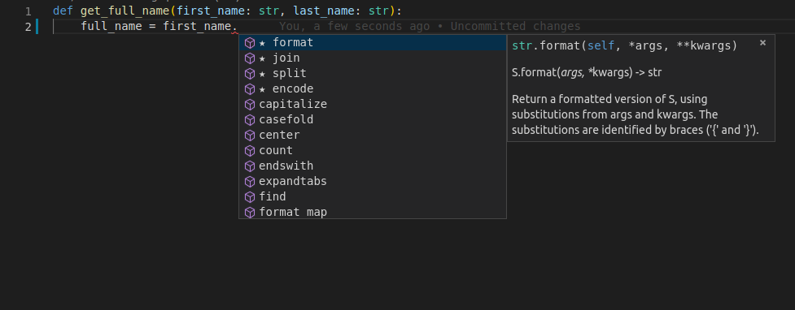
Task: Select the encode suggestion
Action: [x=372, y=89]
